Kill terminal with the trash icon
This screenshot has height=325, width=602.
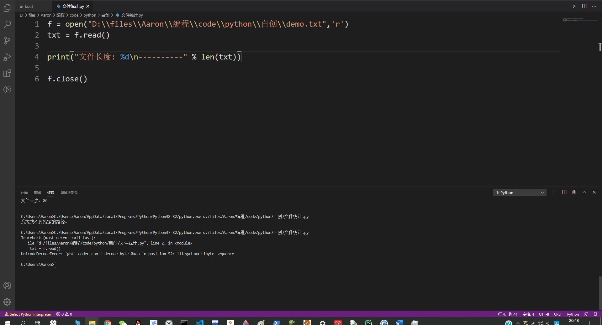[574, 192]
